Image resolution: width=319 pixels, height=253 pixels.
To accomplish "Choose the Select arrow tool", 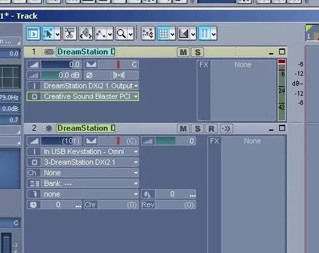I will pyautogui.click(x=48, y=34).
